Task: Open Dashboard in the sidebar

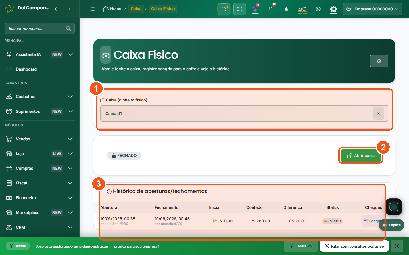Action: [x=26, y=69]
